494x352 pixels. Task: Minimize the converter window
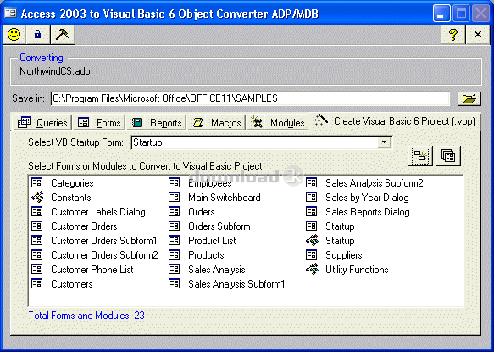(x=441, y=14)
